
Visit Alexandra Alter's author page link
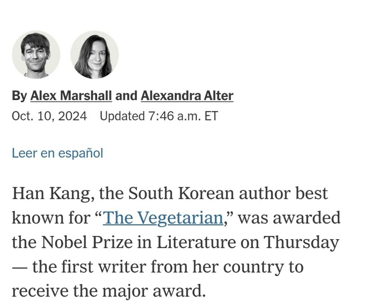[x=187, y=96]
